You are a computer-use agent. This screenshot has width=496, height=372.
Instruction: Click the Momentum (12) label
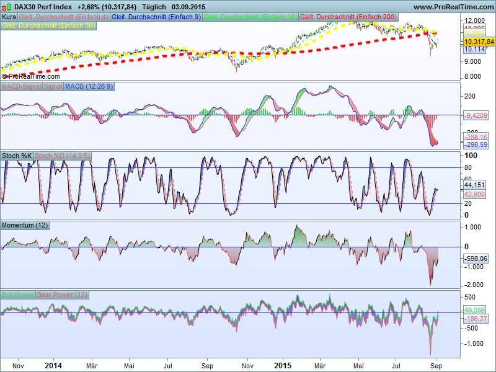(25, 225)
